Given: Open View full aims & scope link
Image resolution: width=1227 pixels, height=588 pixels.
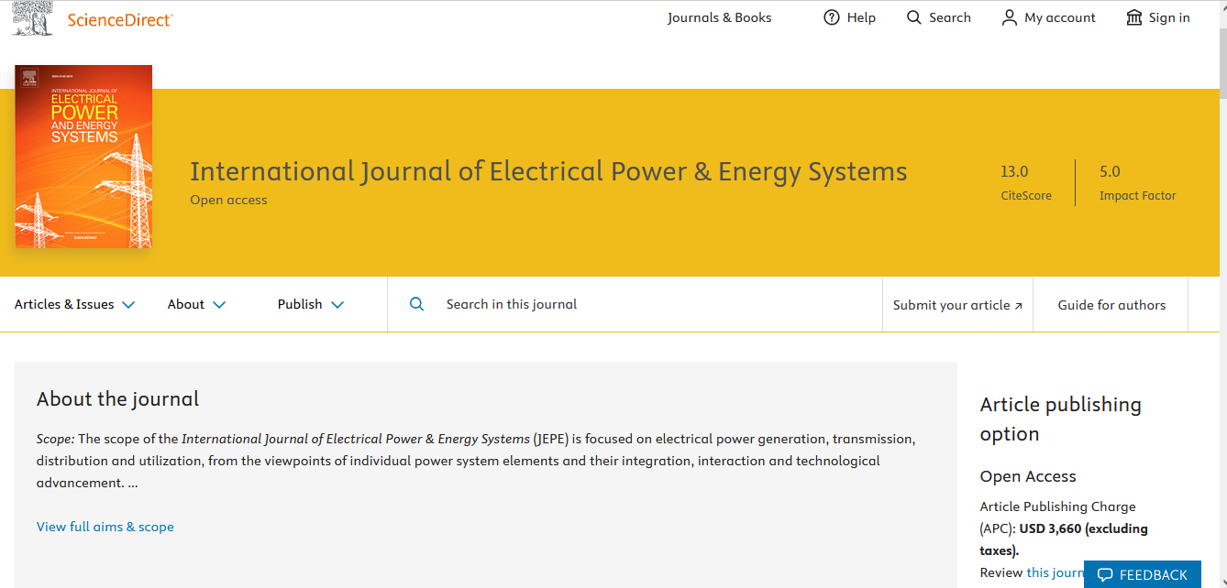Looking at the screenshot, I should [x=105, y=527].
